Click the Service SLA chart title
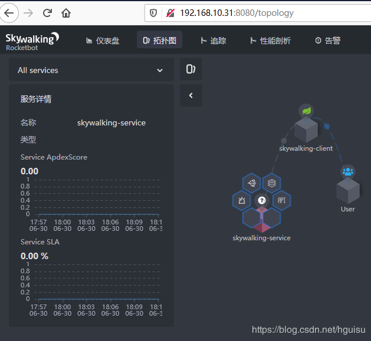This screenshot has width=371, height=341. pyautogui.click(x=40, y=242)
